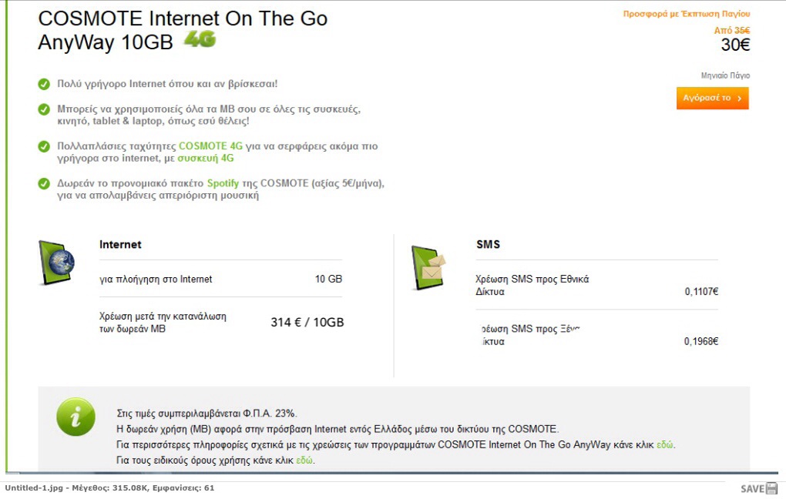
Task: Open the συσκευή 4G green link
Action: coord(206,159)
